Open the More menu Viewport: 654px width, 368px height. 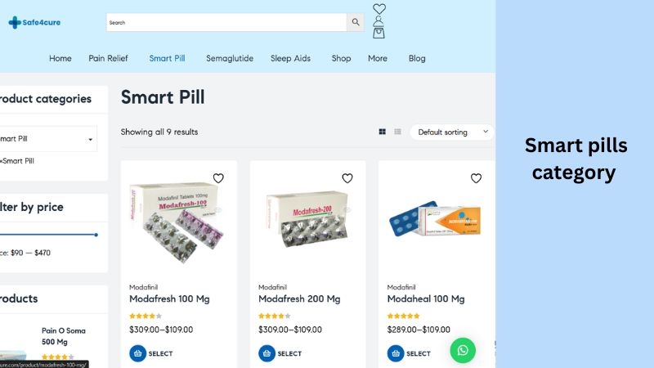(x=378, y=59)
